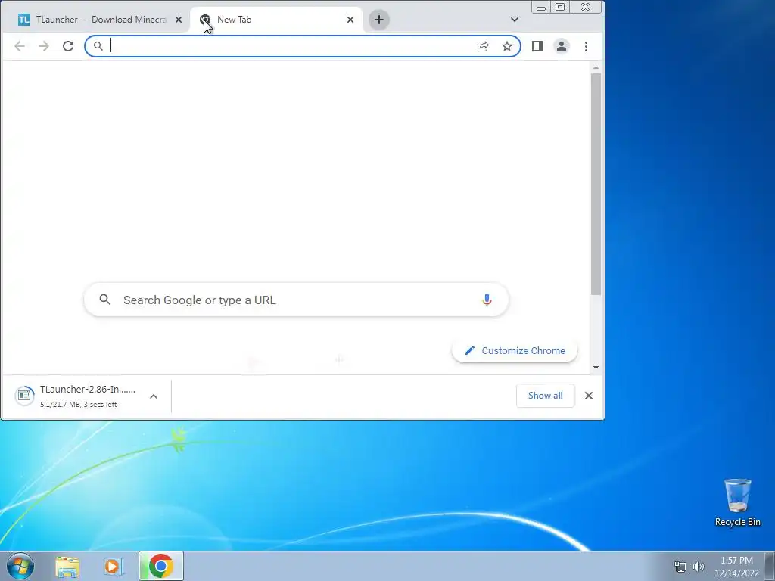Launch Windows Media Player from taskbar
775x581 pixels.
[114, 566]
